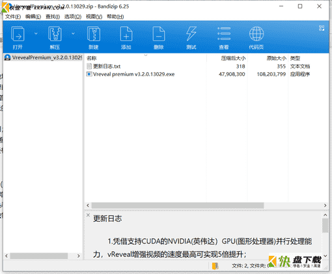Click the Code page (代码页) globe icon
The image size is (332, 274).
click(256, 34)
